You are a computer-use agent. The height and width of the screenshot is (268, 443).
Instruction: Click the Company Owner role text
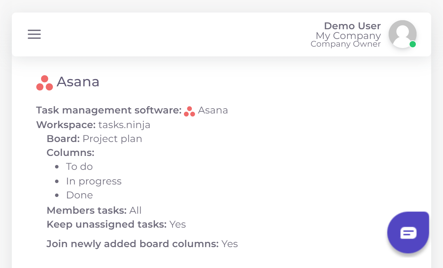pos(345,44)
